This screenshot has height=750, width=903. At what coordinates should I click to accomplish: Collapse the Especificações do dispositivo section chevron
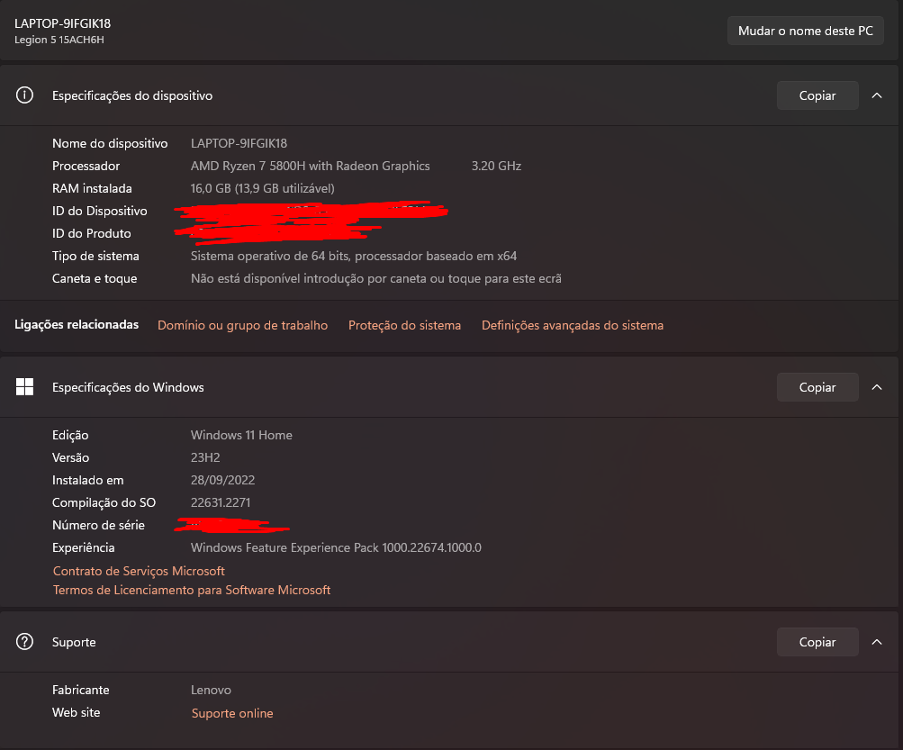point(877,95)
